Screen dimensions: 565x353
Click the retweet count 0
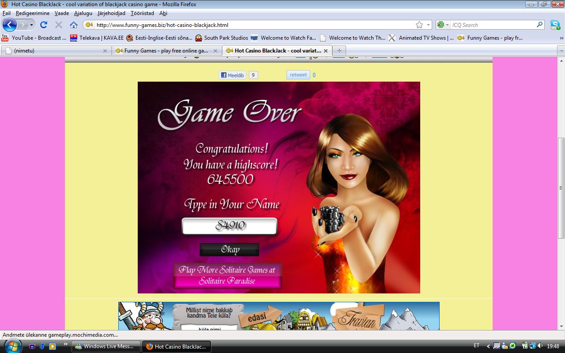[x=314, y=75]
